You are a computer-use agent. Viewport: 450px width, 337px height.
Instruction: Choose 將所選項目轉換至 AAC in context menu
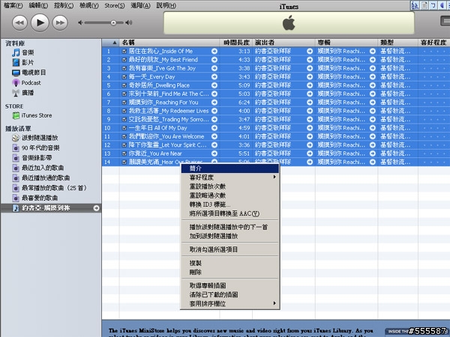230,213
